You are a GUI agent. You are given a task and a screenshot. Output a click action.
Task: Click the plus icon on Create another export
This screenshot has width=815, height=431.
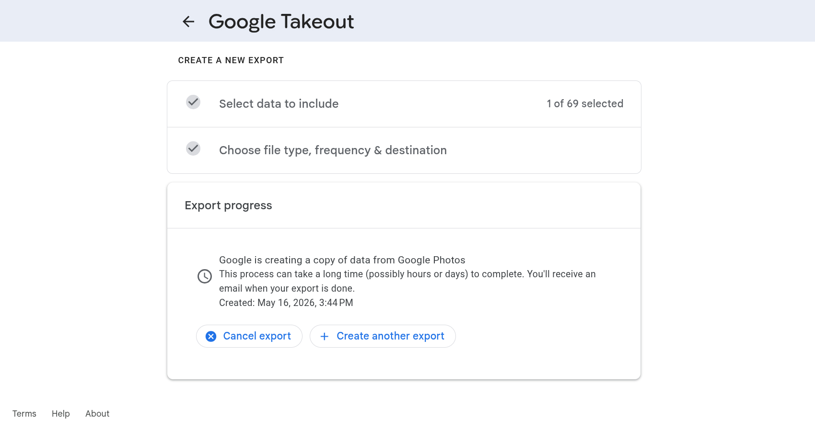(325, 336)
